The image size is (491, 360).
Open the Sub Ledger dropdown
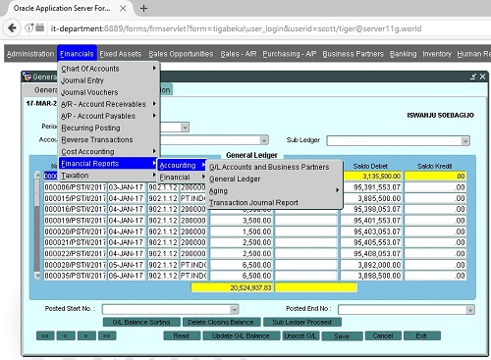pyautogui.click(x=465, y=141)
